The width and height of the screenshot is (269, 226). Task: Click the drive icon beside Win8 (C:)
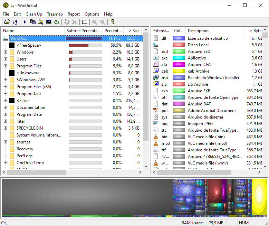click(5, 38)
